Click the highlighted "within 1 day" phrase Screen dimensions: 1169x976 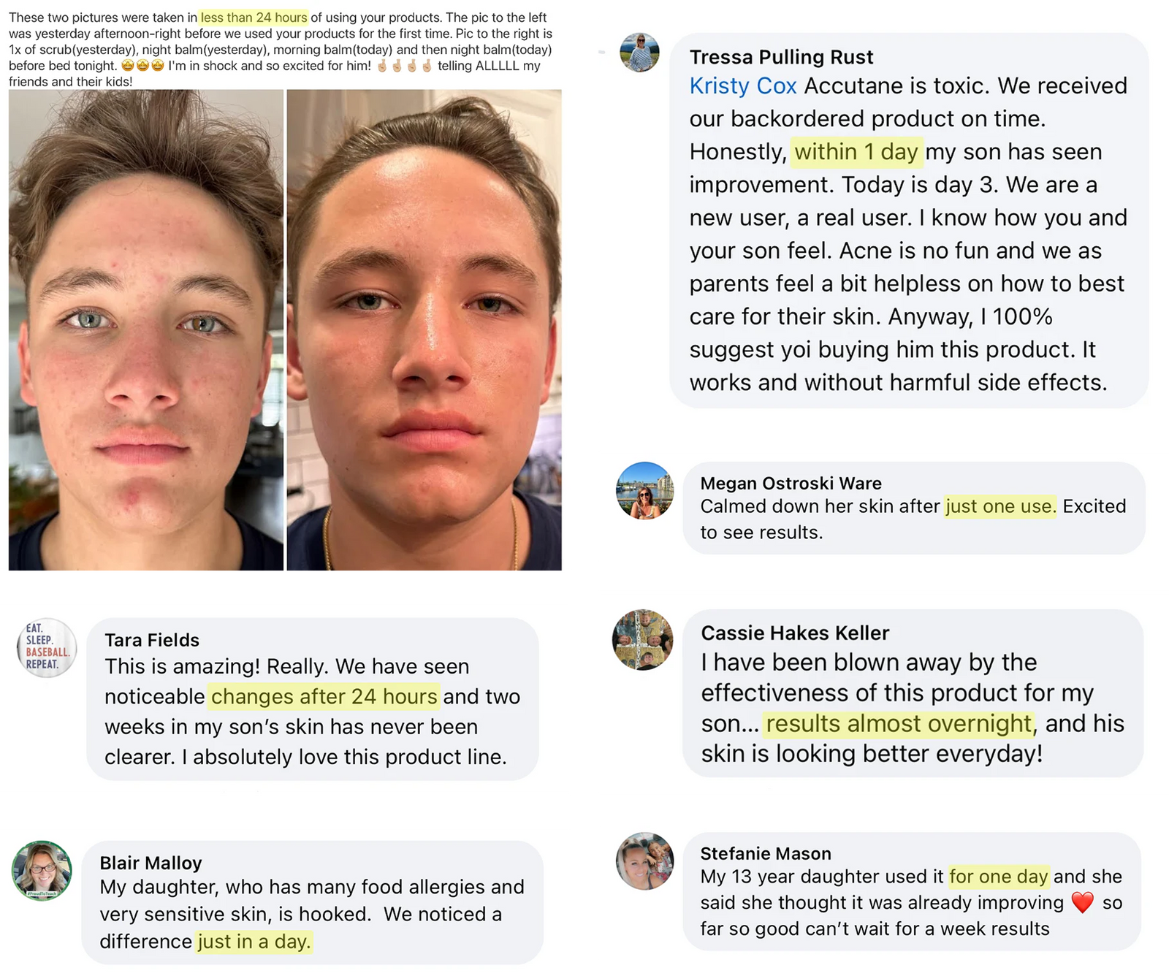(x=856, y=152)
